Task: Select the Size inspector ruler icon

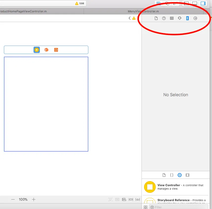Action: [x=187, y=18]
